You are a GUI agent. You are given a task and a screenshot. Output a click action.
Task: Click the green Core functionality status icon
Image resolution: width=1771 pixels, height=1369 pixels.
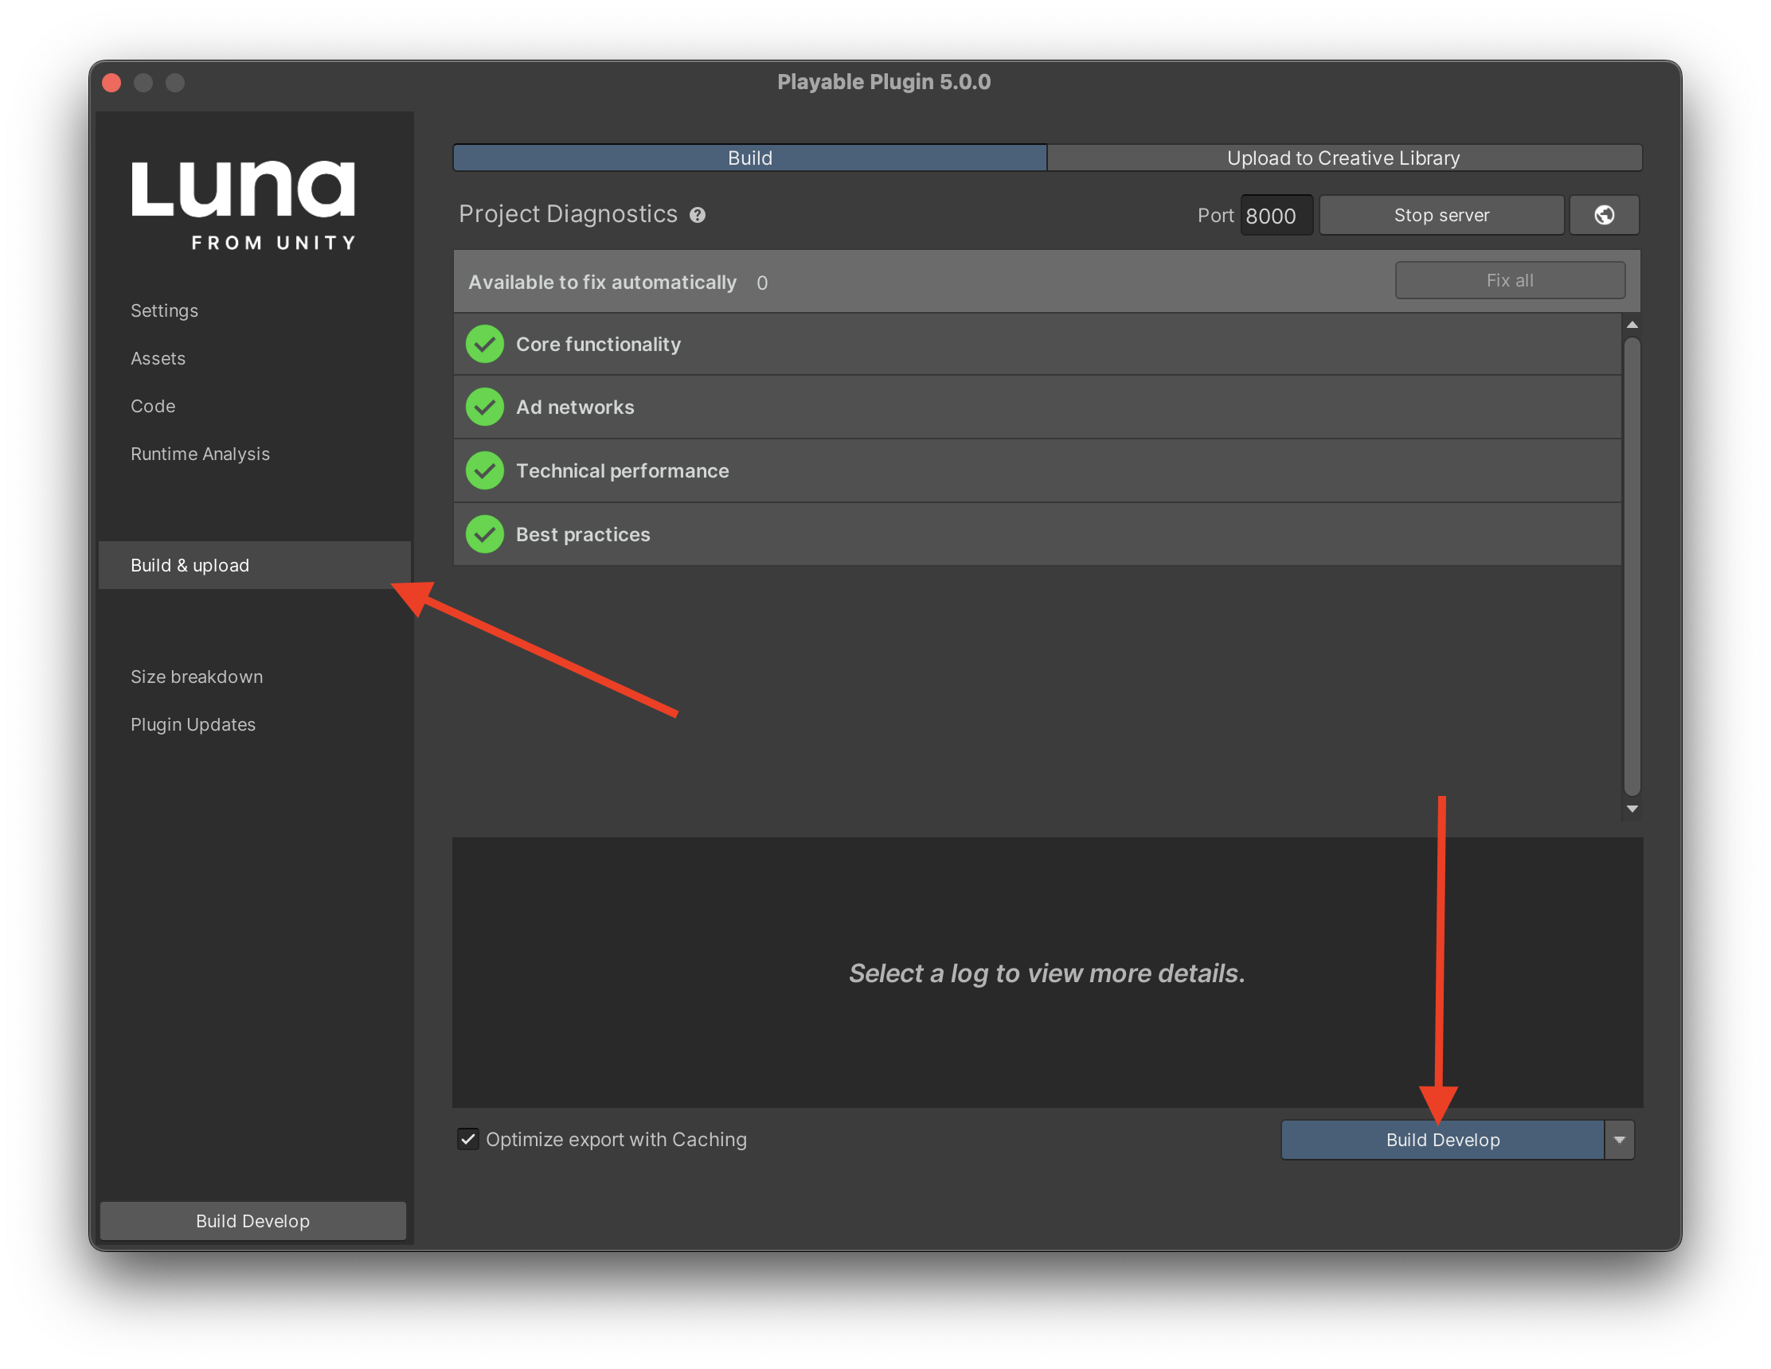coord(486,343)
